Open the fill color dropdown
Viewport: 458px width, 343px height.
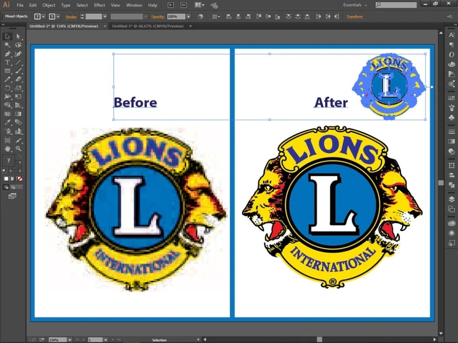44,16
